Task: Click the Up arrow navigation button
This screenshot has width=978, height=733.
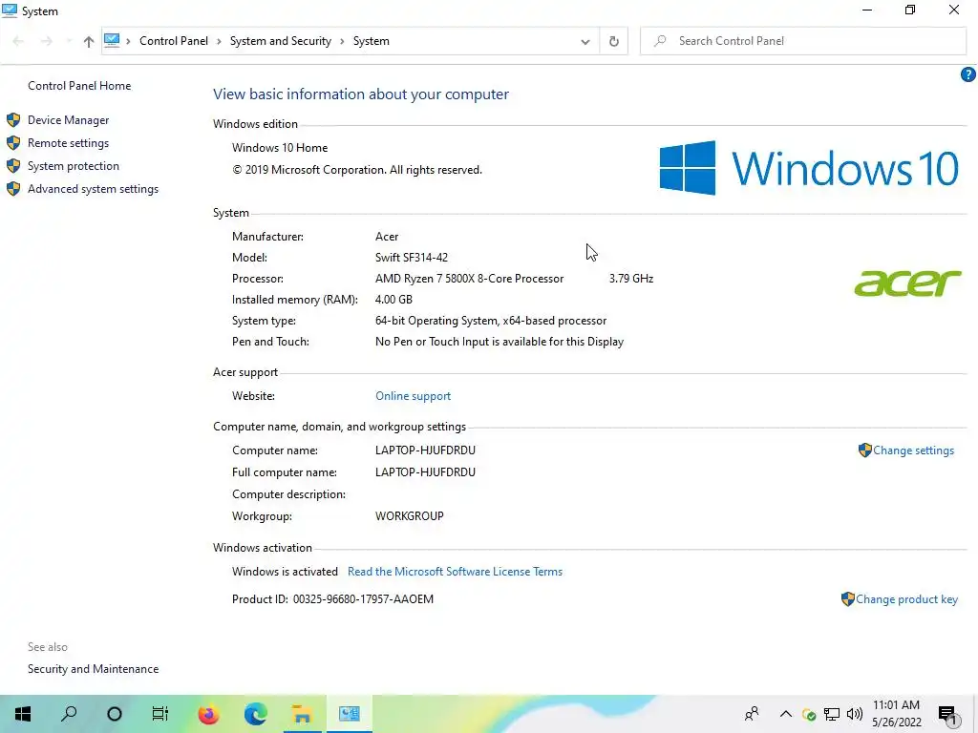Action: (89, 42)
